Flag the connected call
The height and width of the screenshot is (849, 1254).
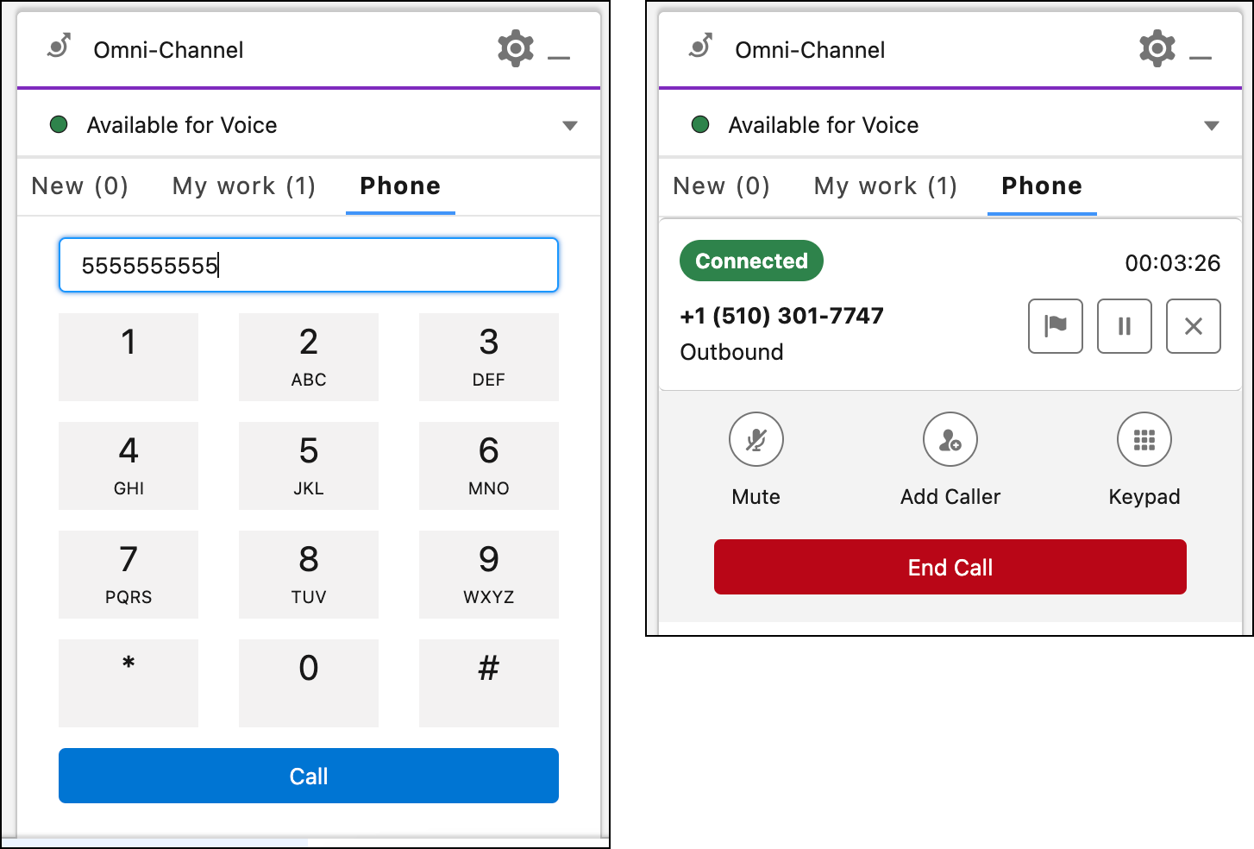(x=1055, y=326)
